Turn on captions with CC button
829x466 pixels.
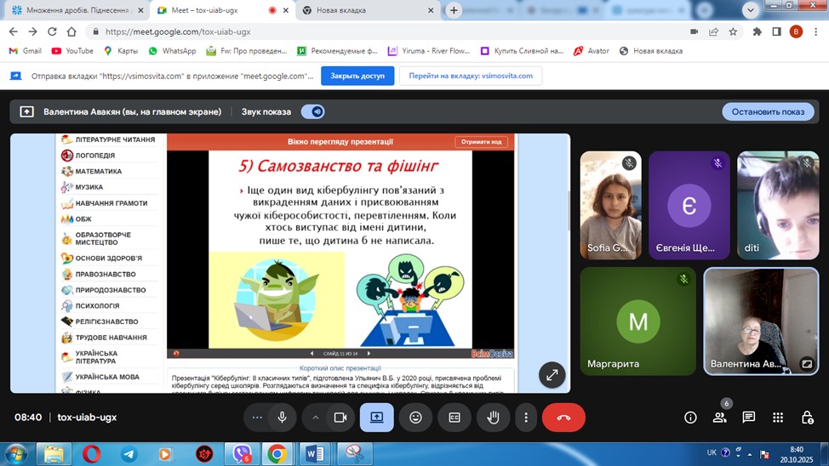pyautogui.click(x=455, y=418)
